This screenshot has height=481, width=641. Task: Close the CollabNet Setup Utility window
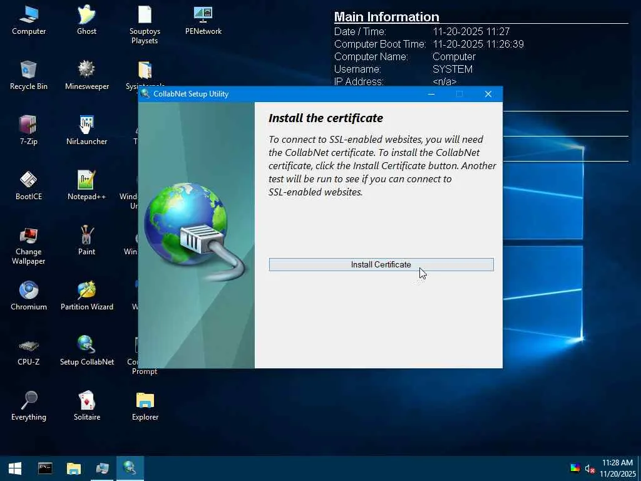[488, 94]
